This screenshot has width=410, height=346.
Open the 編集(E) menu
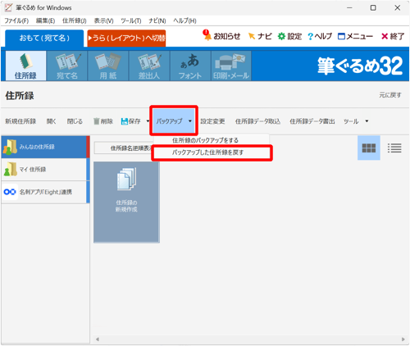point(45,20)
